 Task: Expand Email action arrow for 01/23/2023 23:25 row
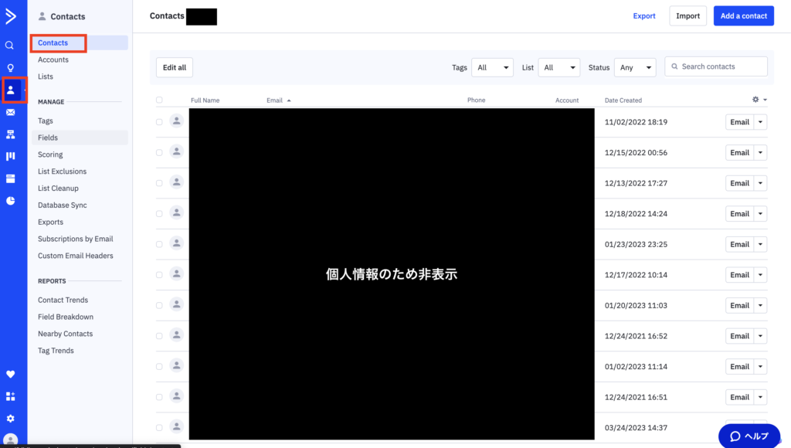point(760,244)
